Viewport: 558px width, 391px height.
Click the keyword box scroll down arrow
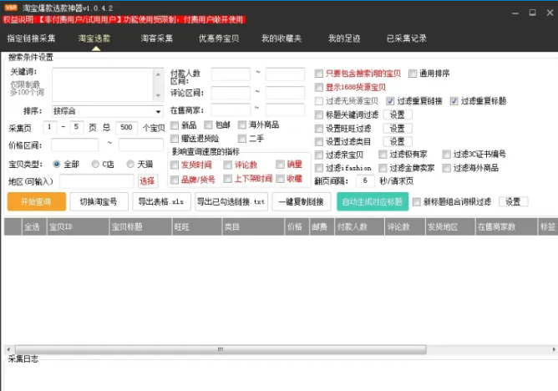click(x=159, y=95)
